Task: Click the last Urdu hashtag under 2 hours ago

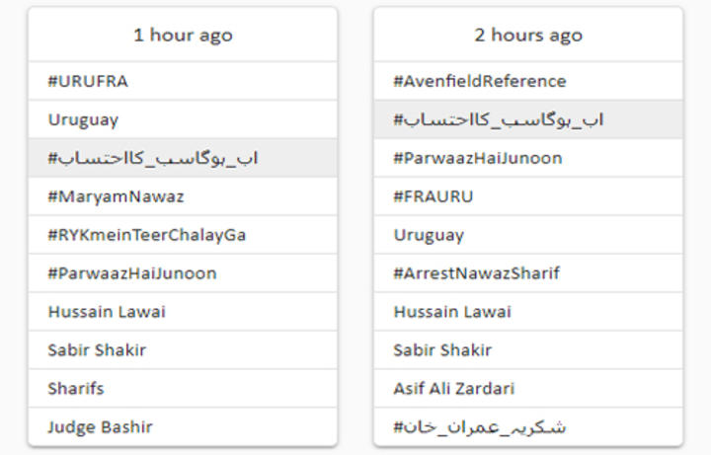Action: click(x=528, y=427)
